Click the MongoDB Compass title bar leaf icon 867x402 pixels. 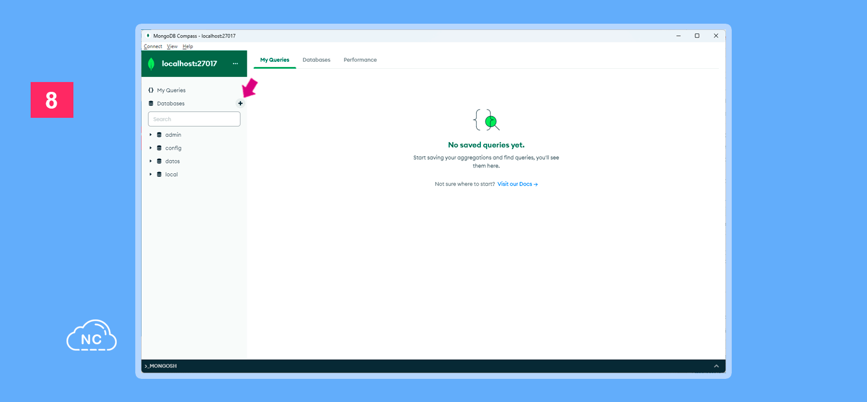(148, 36)
